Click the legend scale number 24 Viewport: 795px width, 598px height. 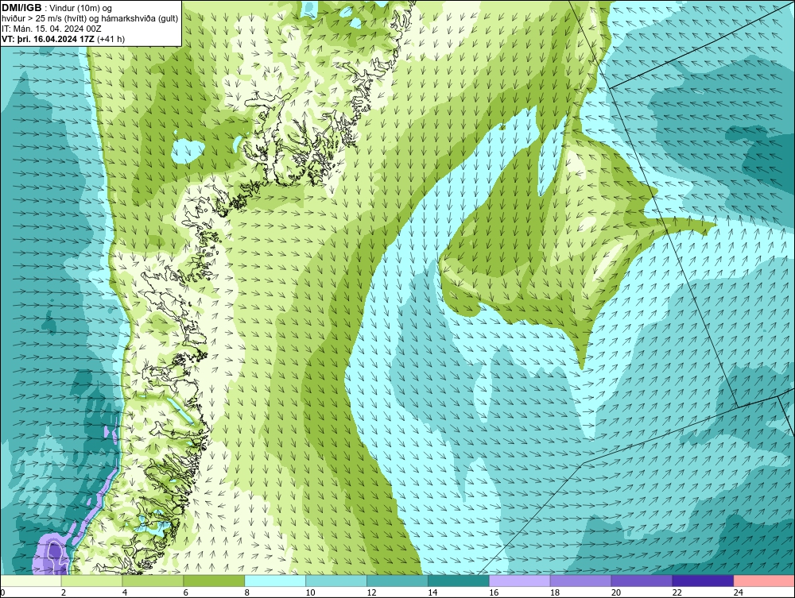(739, 592)
